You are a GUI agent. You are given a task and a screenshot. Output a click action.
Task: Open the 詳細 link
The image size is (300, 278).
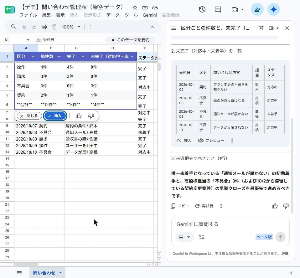tap(285, 254)
